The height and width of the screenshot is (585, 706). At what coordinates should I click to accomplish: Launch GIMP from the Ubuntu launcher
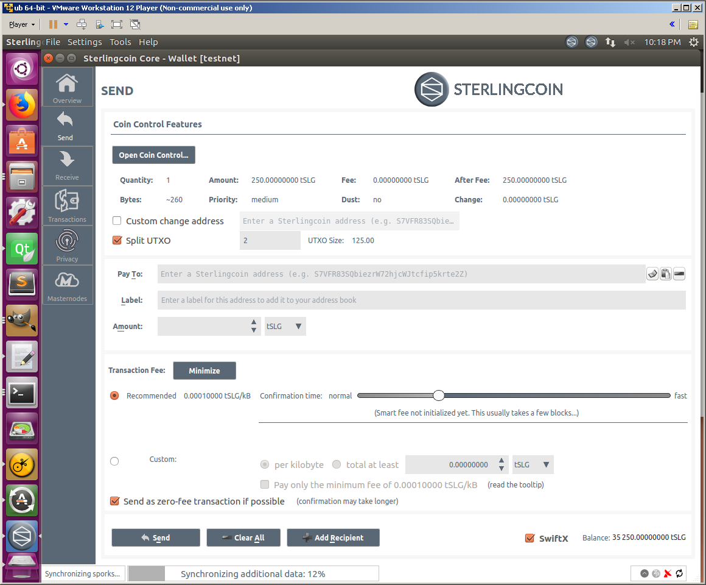pyautogui.click(x=22, y=321)
